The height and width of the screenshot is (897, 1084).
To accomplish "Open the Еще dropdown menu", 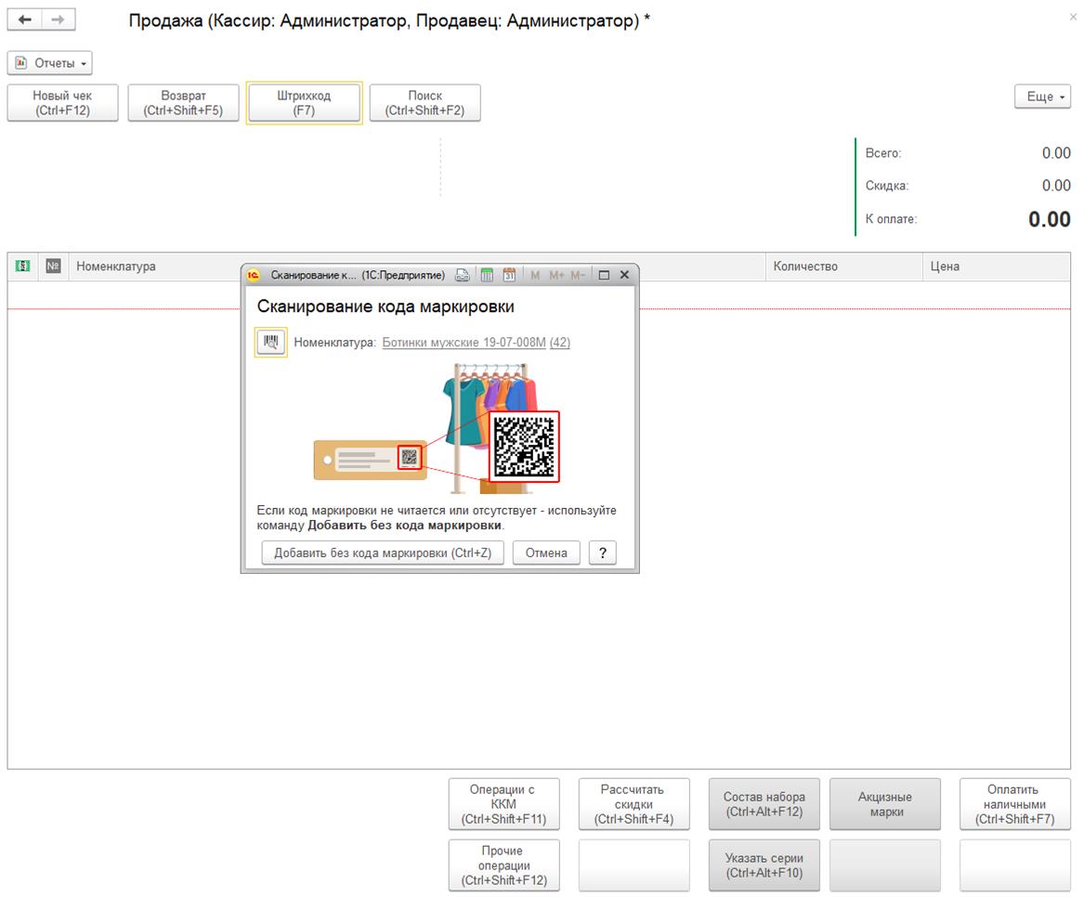I will (1042, 97).
